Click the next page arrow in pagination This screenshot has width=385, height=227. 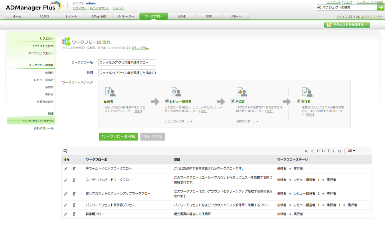coord(333,151)
